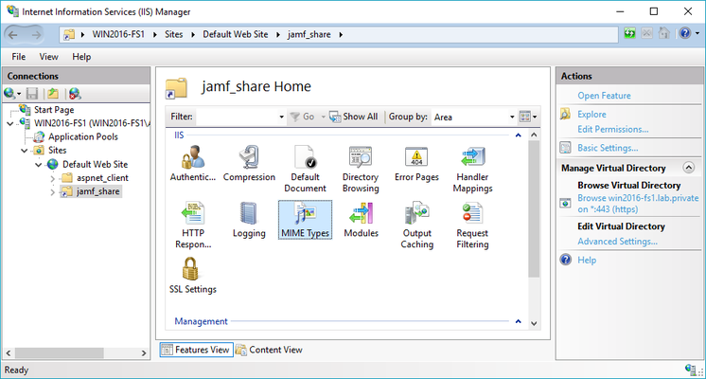
Task: Select the MIME Types icon
Action: tap(305, 220)
